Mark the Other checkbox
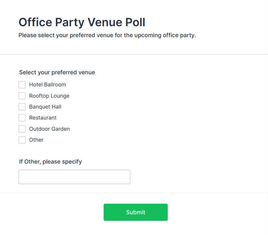Viewport: 268px width, 235px height. click(x=22, y=140)
